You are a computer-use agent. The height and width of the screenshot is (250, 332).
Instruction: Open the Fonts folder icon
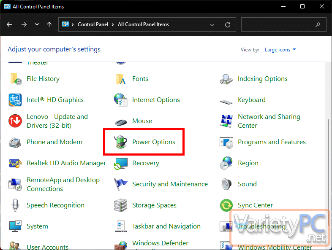click(121, 79)
